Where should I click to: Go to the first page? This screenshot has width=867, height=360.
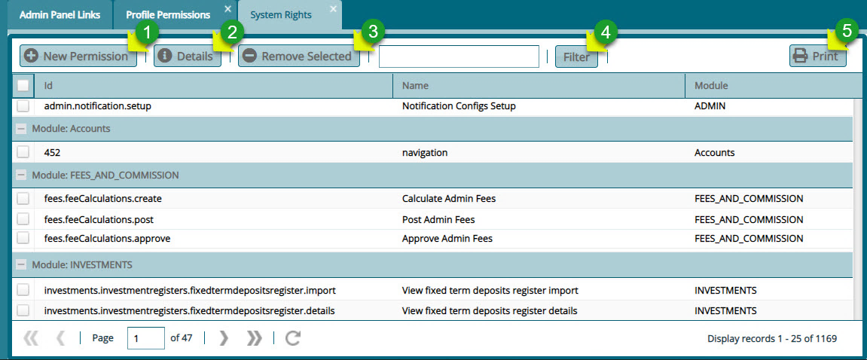coord(31,338)
